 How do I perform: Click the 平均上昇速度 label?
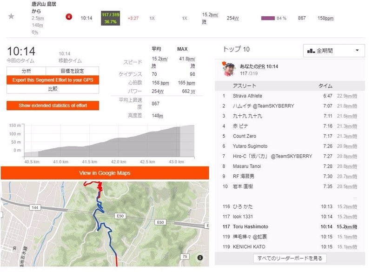[131, 103]
